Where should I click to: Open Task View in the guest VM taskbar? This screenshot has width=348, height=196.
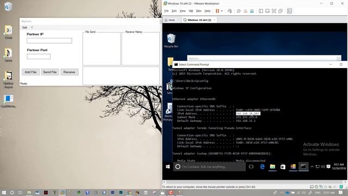(251, 167)
